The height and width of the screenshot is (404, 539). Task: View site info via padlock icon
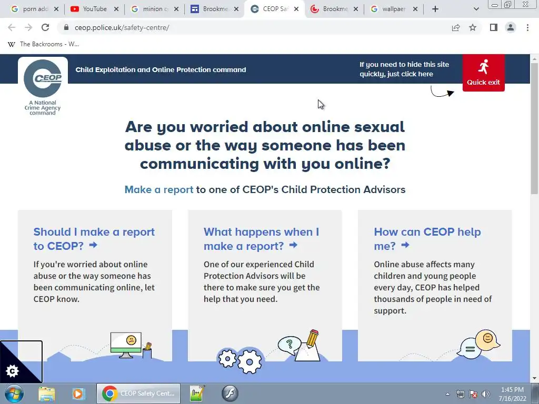[x=66, y=27]
